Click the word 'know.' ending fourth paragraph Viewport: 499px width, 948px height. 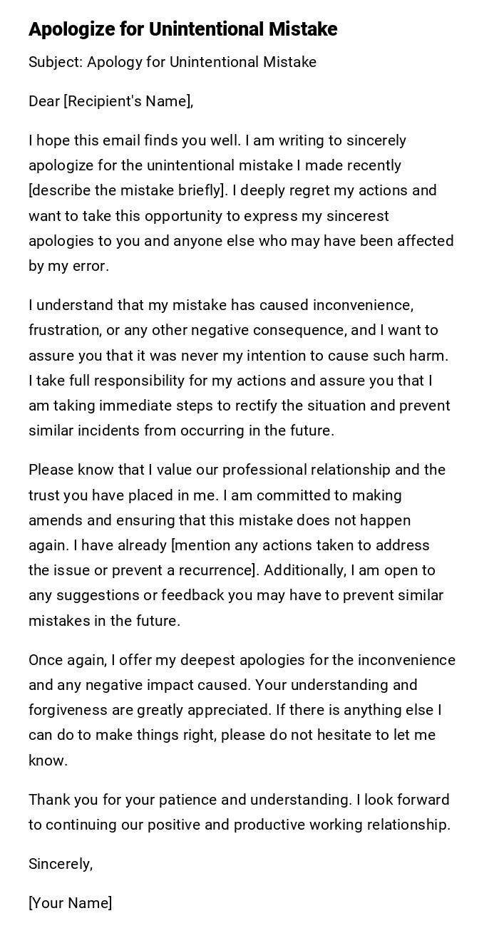click(x=48, y=761)
